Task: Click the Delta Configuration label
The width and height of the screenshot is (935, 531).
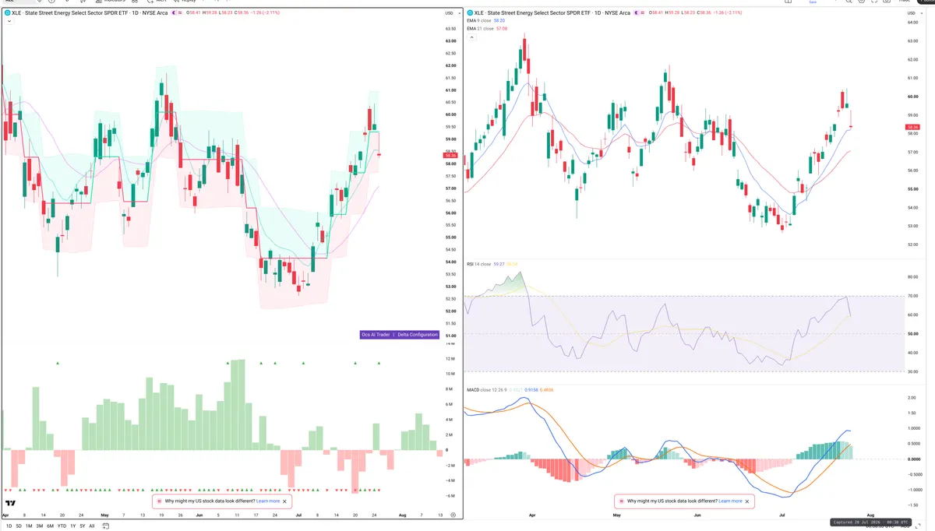Action: point(418,335)
